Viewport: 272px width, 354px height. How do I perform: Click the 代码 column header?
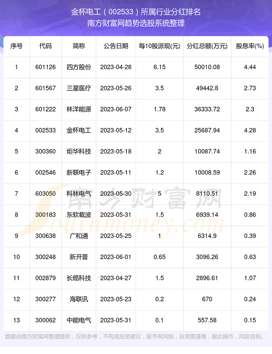[x=46, y=46]
